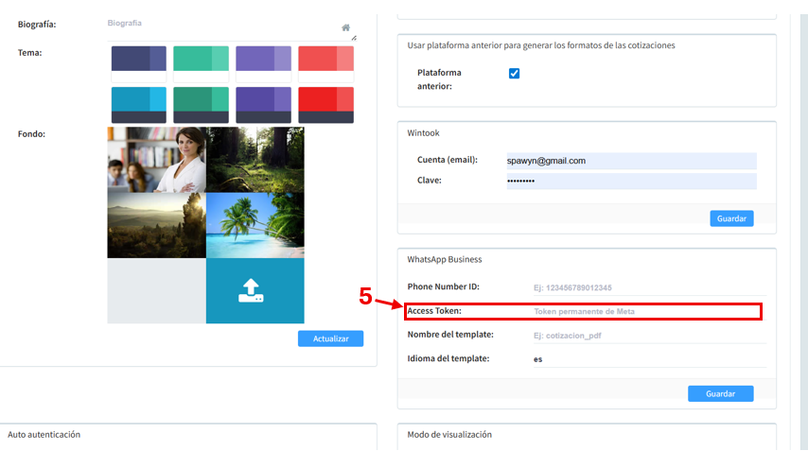Choose the coral red theme in the top row
Image resolution: width=808 pixels, height=451 pixels.
325,59
